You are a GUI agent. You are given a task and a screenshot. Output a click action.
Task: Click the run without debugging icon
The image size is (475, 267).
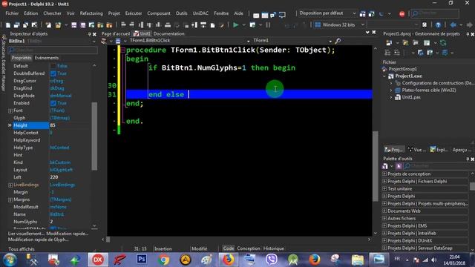click(252, 24)
